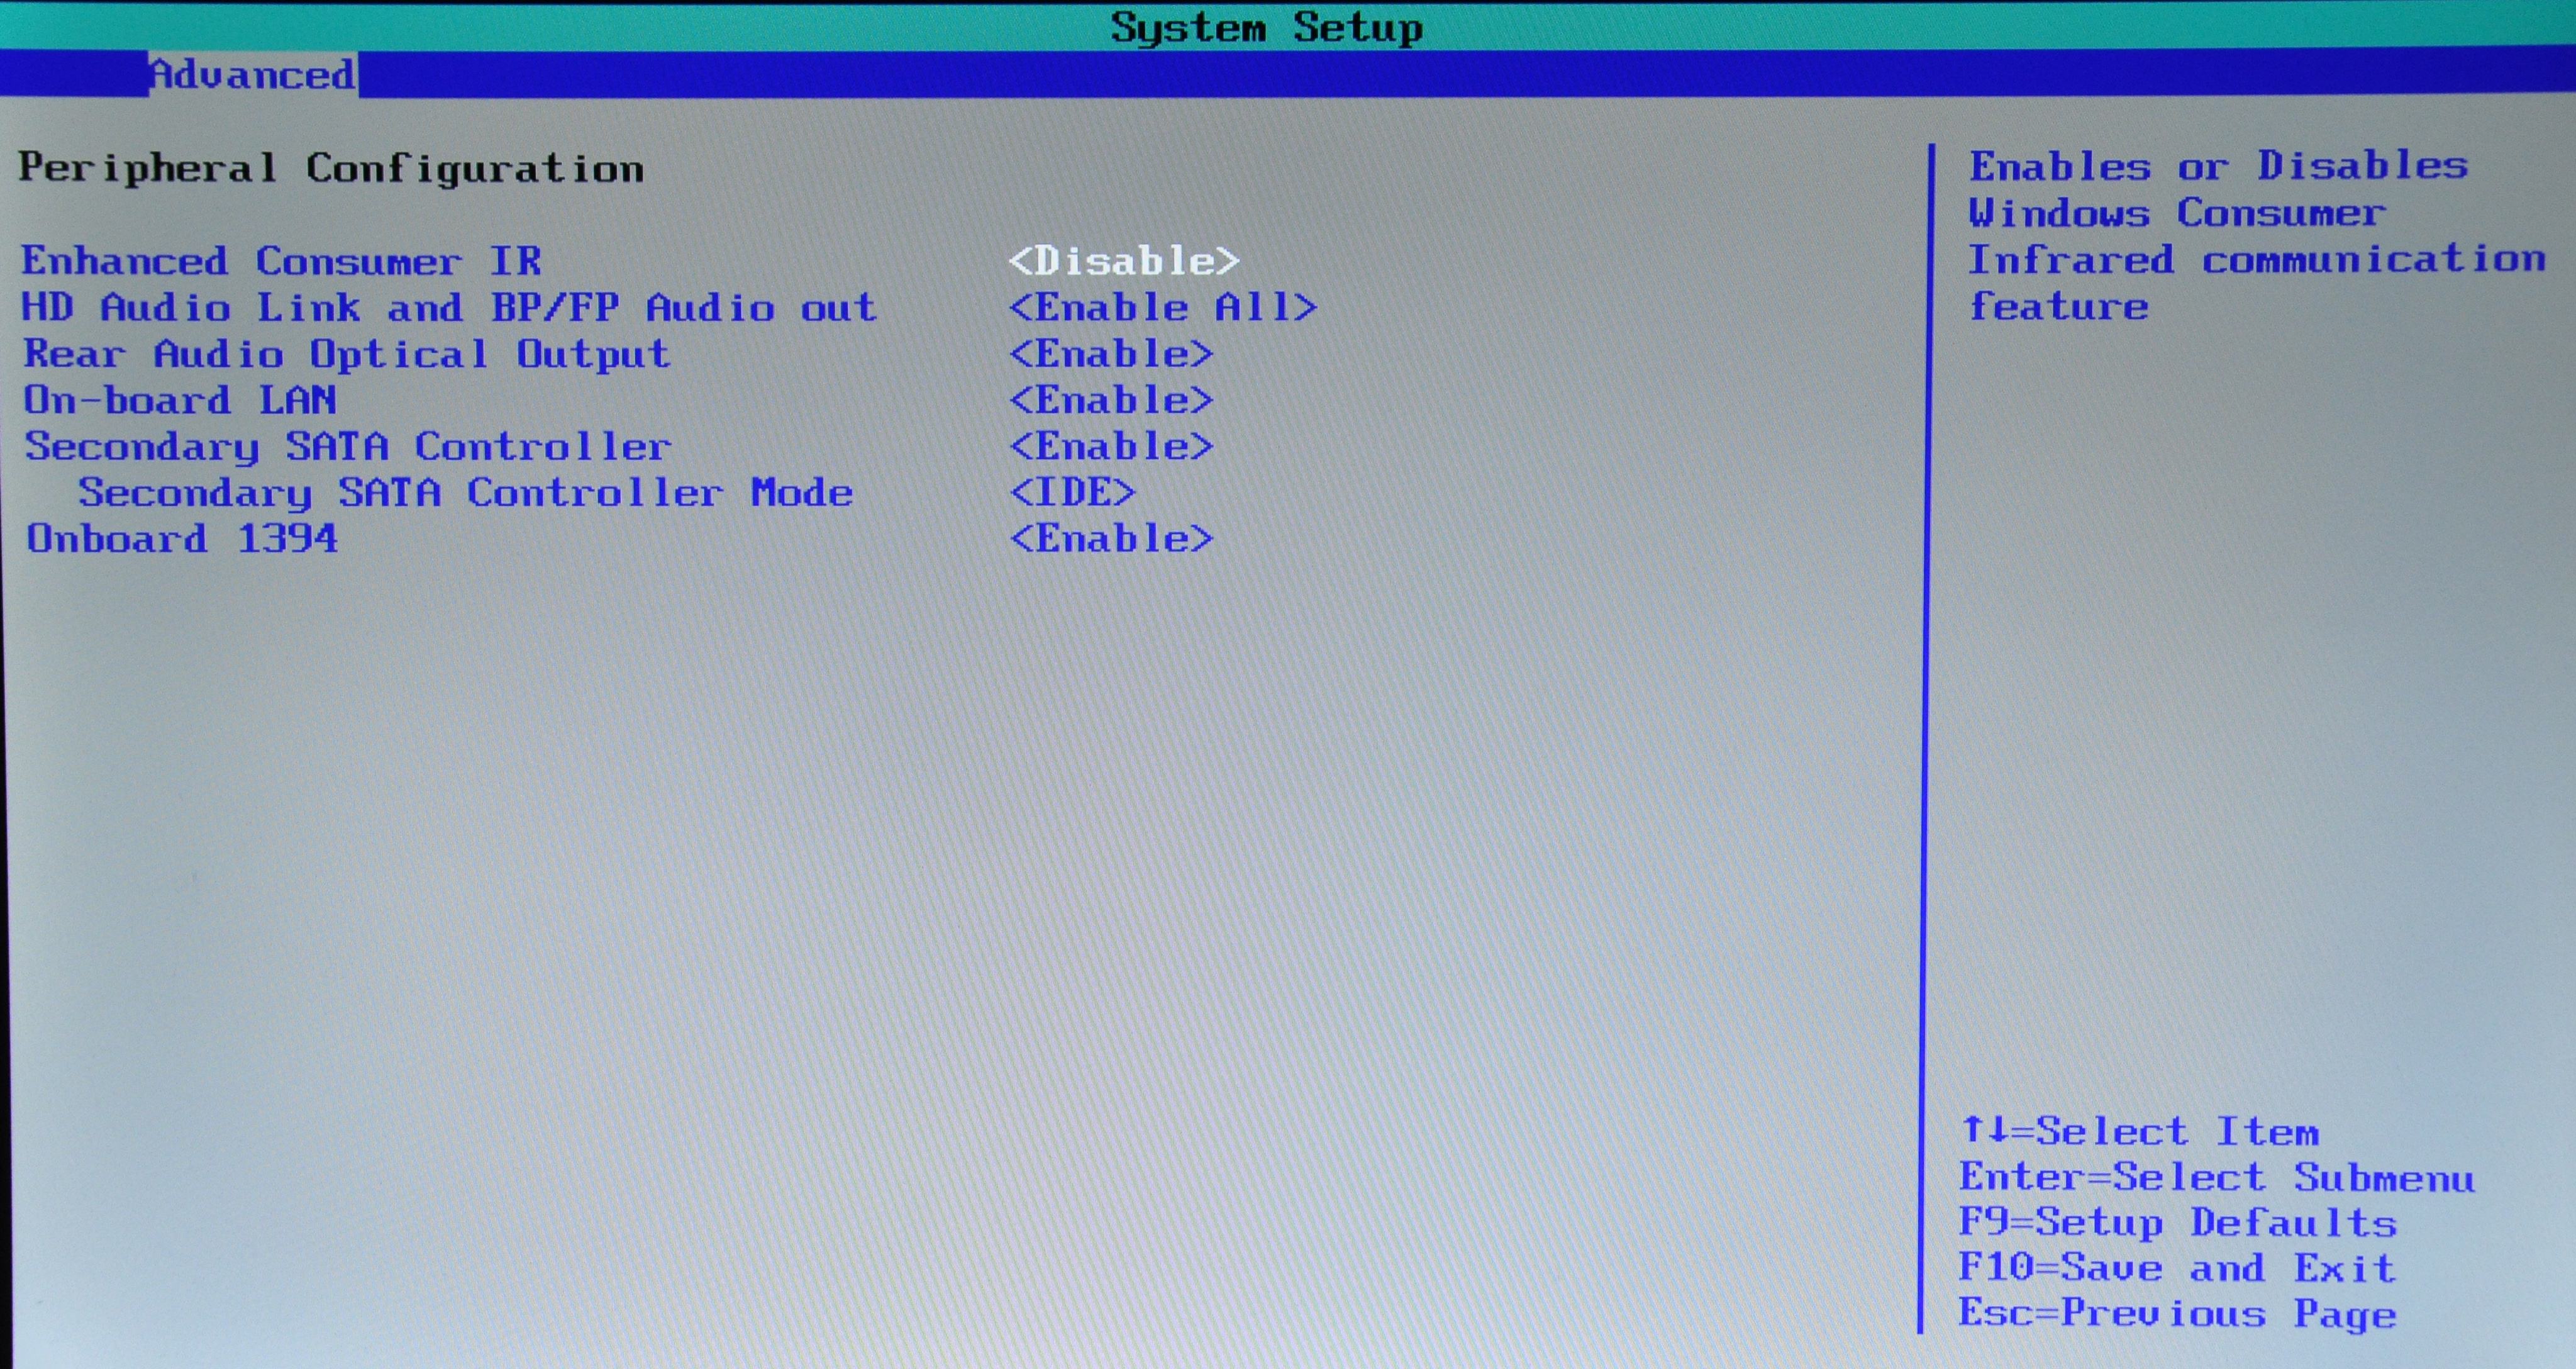Toggle the Secondary SATA Controller Enable value

[x=1110, y=446]
